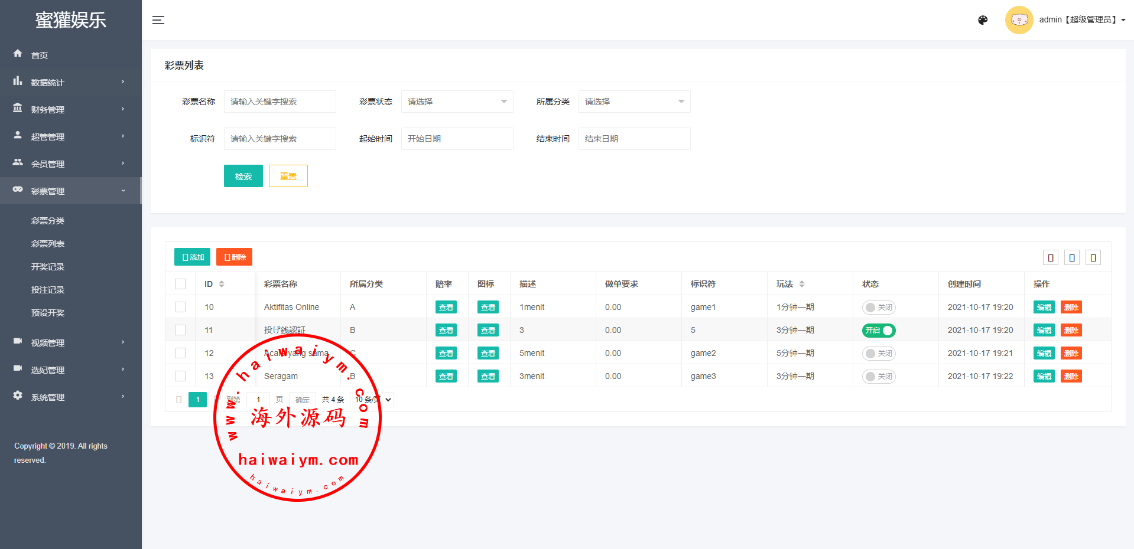1134x549 pixels.
Task: Click the home icon beside 首页
Action: 18,54
